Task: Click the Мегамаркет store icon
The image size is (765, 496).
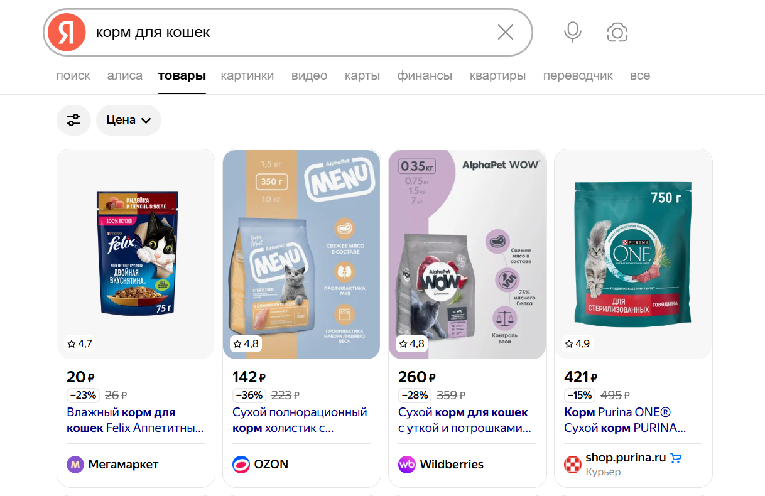Action: [x=75, y=465]
